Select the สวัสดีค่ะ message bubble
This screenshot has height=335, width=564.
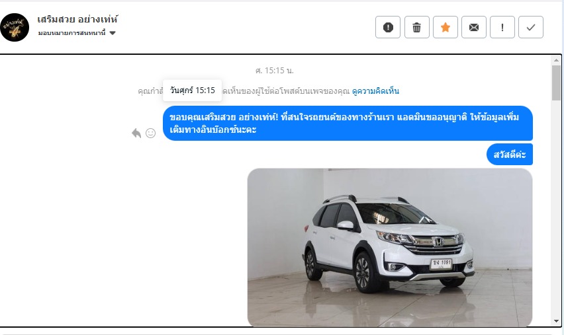(x=510, y=155)
